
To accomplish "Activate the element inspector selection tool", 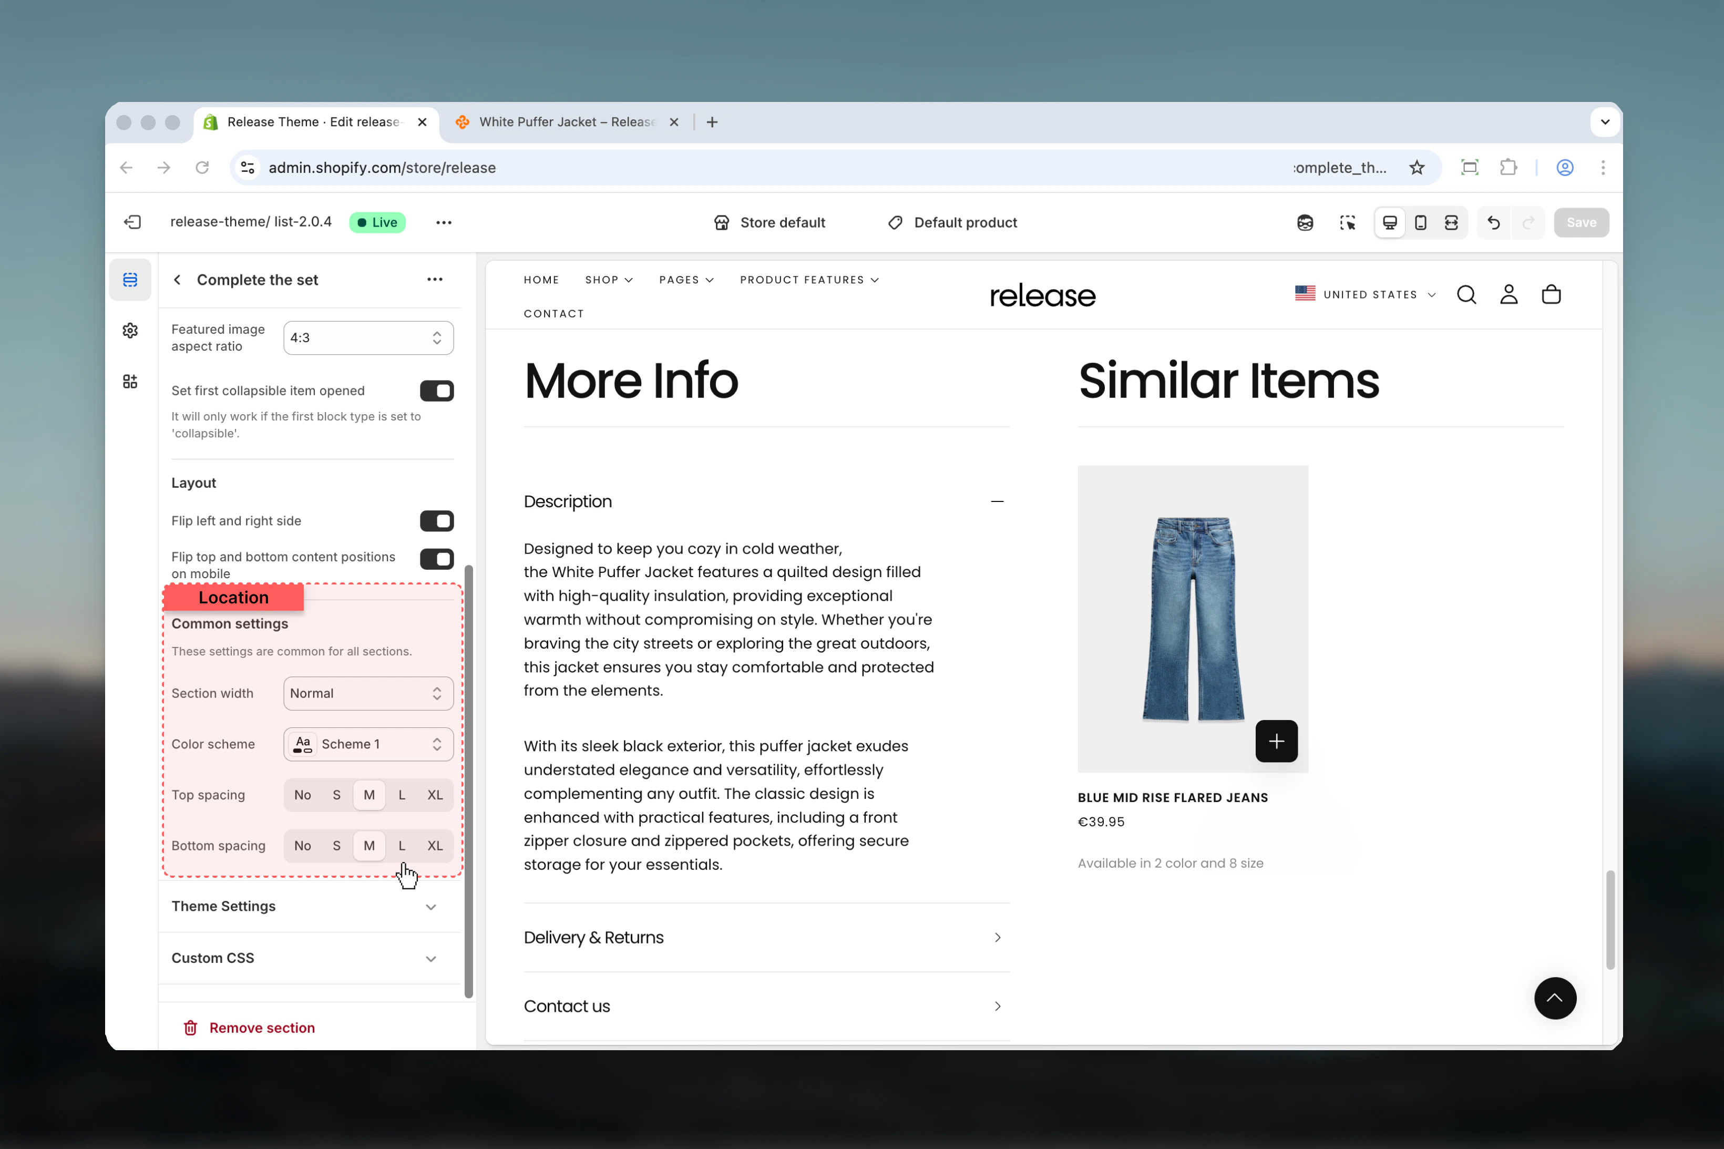I will [x=1348, y=223].
